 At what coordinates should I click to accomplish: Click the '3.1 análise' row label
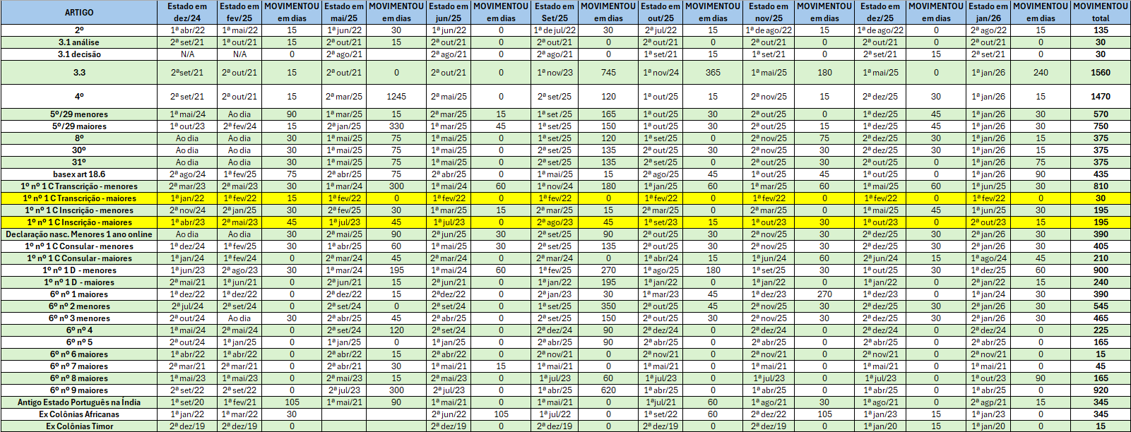(x=79, y=42)
